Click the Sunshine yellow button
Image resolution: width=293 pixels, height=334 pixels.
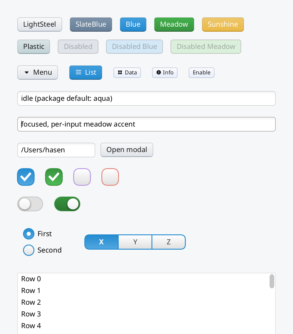pyautogui.click(x=223, y=24)
